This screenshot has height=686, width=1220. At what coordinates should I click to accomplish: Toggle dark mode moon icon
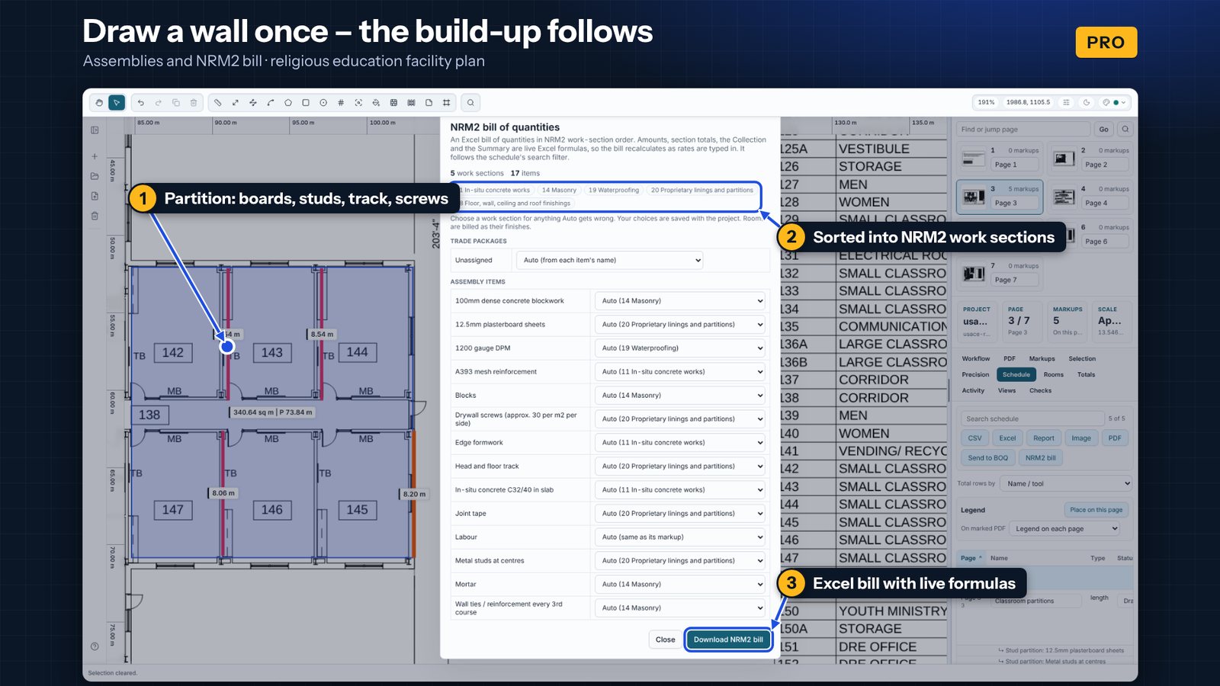[x=1087, y=102]
